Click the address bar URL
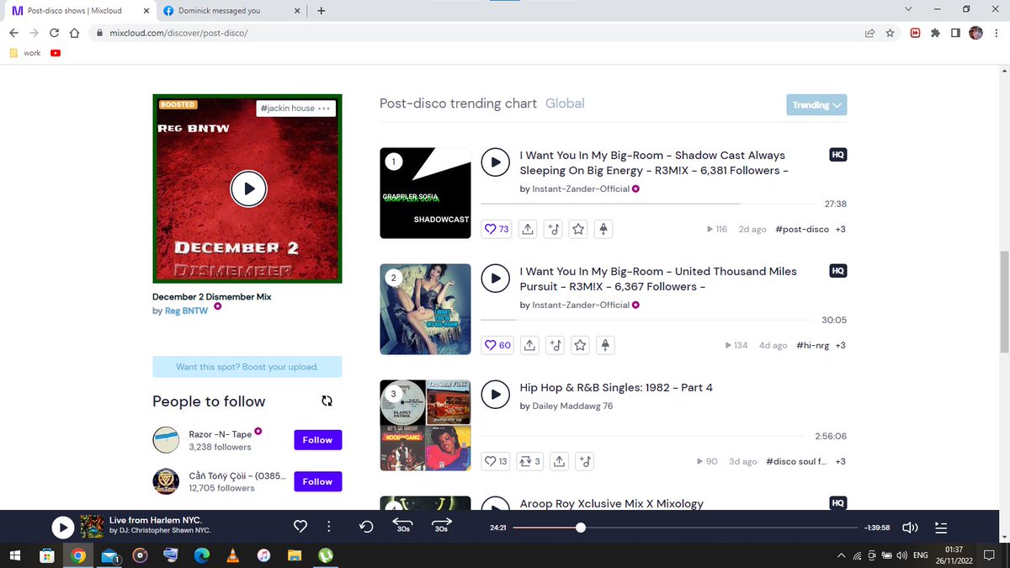 [x=178, y=34]
